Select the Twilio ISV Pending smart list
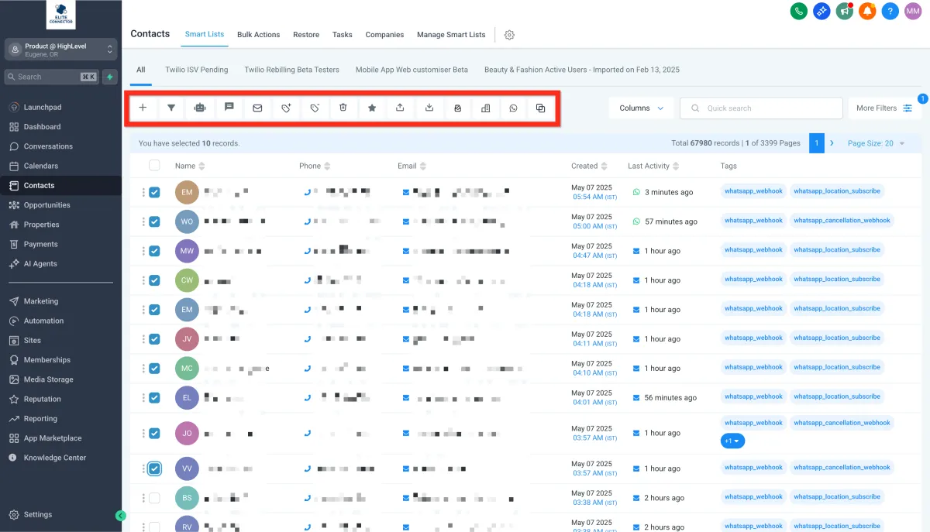930x532 pixels. tap(197, 70)
